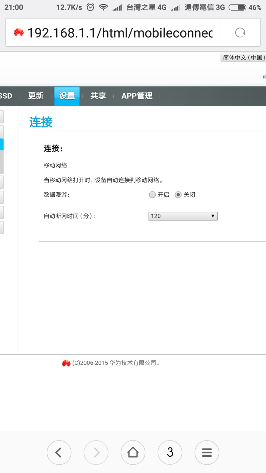266x473 pixels.
Task: Tap the Huawei logo in page footer
Action: coord(66,363)
